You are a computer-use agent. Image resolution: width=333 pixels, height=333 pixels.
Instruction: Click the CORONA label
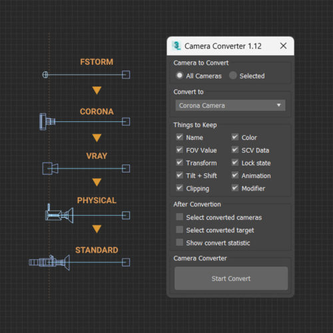(x=97, y=112)
